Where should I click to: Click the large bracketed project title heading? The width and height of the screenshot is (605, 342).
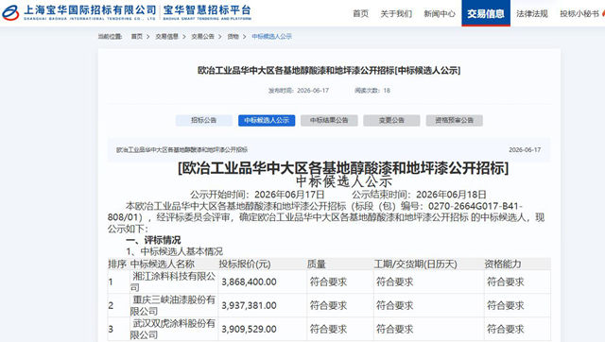[343, 168]
